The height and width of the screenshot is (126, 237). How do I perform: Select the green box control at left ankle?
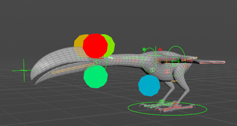pyautogui.click(x=162, y=102)
